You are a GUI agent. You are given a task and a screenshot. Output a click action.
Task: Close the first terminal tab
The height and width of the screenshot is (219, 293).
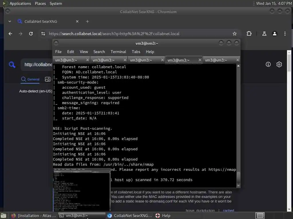(88, 60)
